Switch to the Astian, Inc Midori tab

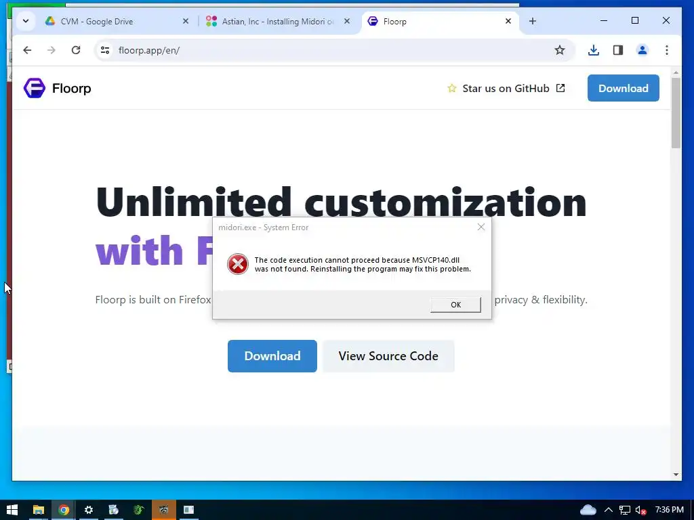278,21
